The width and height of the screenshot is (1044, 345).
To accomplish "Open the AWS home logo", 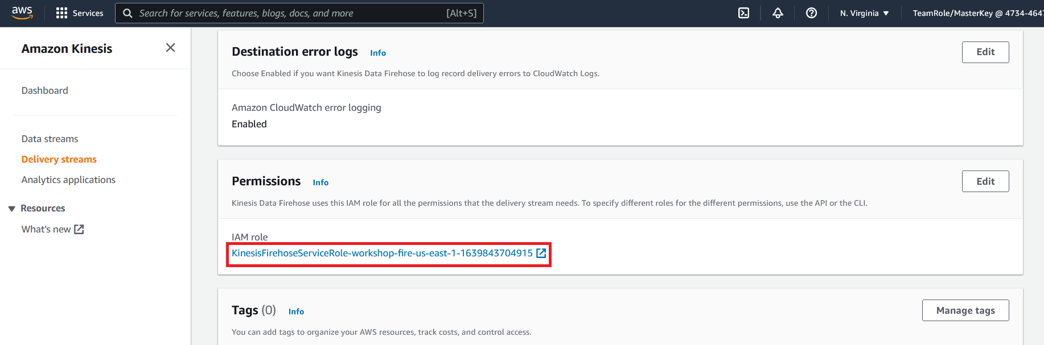I will point(22,13).
